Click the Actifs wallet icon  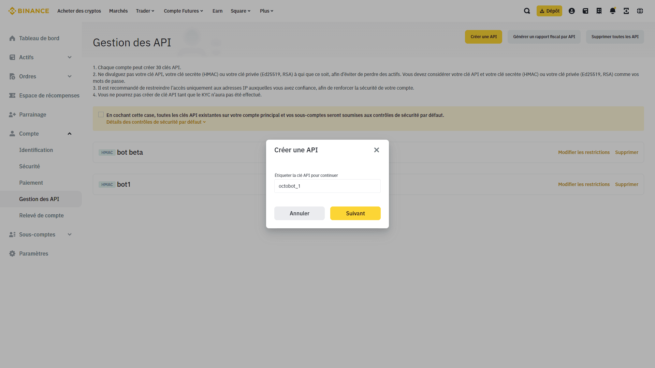tap(12, 57)
